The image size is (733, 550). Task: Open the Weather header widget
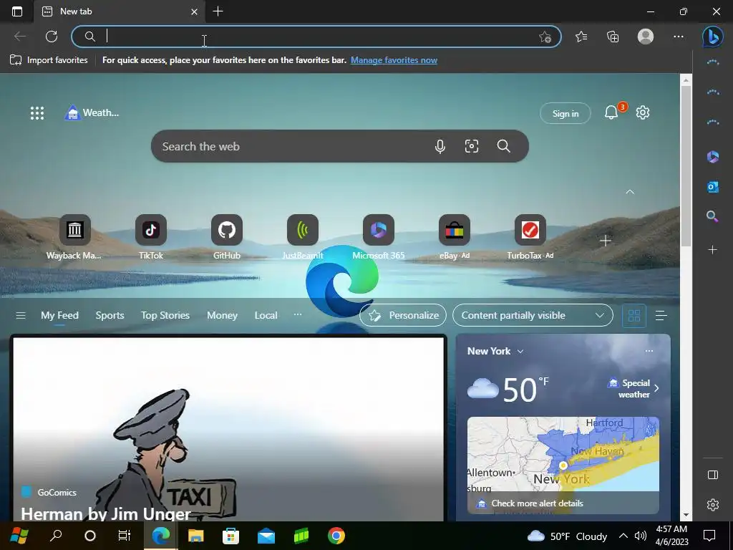(x=92, y=112)
